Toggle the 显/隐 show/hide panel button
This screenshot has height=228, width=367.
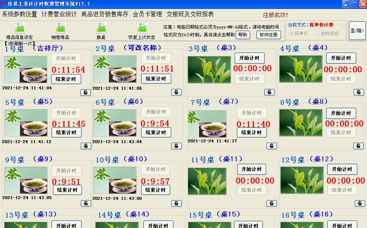pos(358,30)
